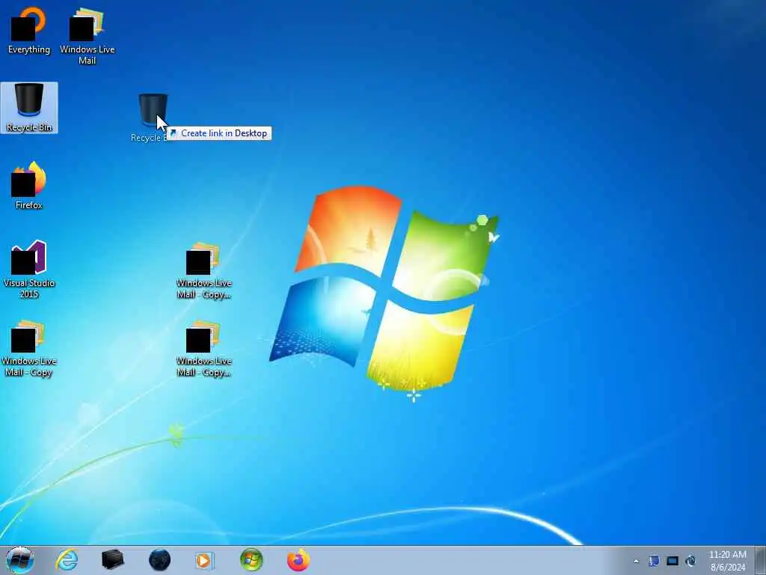Viewport: 766px width, 575px height.
Task: Show hidden tray icons arrow
Action: [x=636, y=561]
